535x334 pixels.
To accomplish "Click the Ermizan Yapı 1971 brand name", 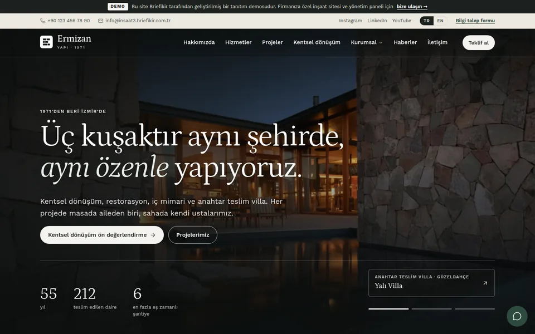I will [74, 42].
